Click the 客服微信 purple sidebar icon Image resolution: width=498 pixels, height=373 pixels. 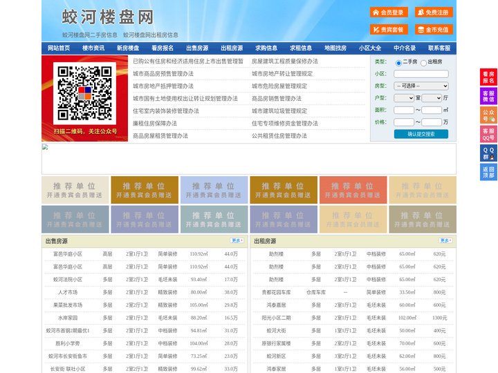[488, 96]
